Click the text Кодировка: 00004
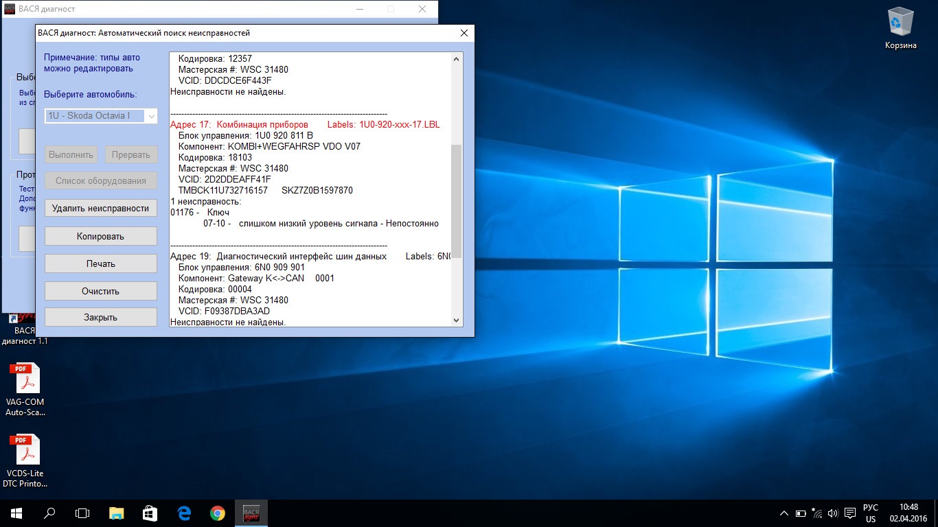Screen dimensions: 938x527 [215, 289]
